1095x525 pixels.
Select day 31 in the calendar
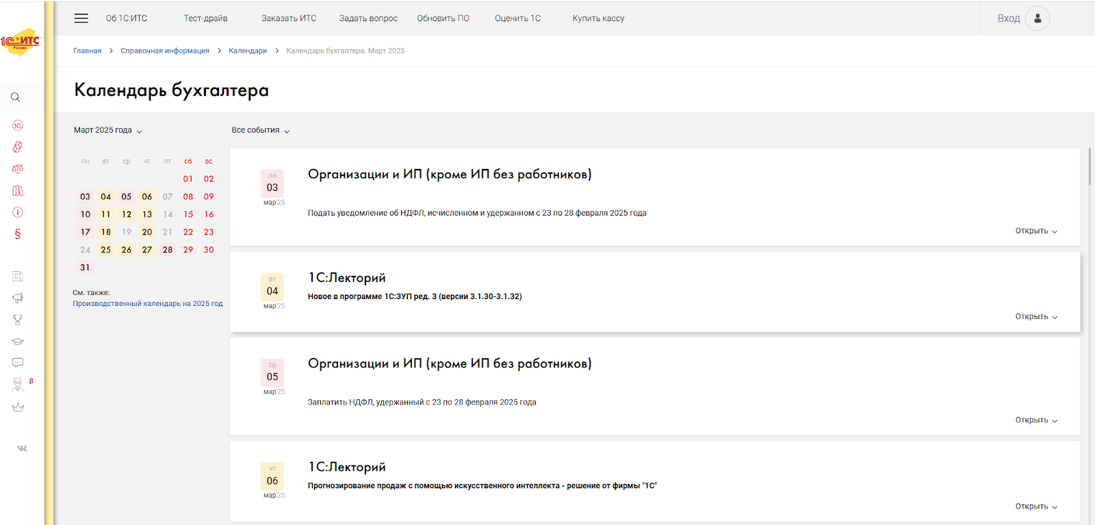click(x=85, y=268)
